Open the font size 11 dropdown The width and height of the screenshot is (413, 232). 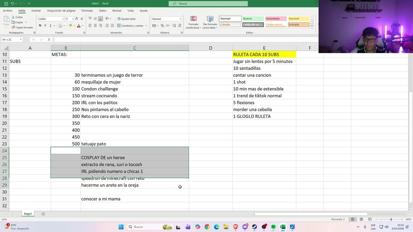pos(72,19)
